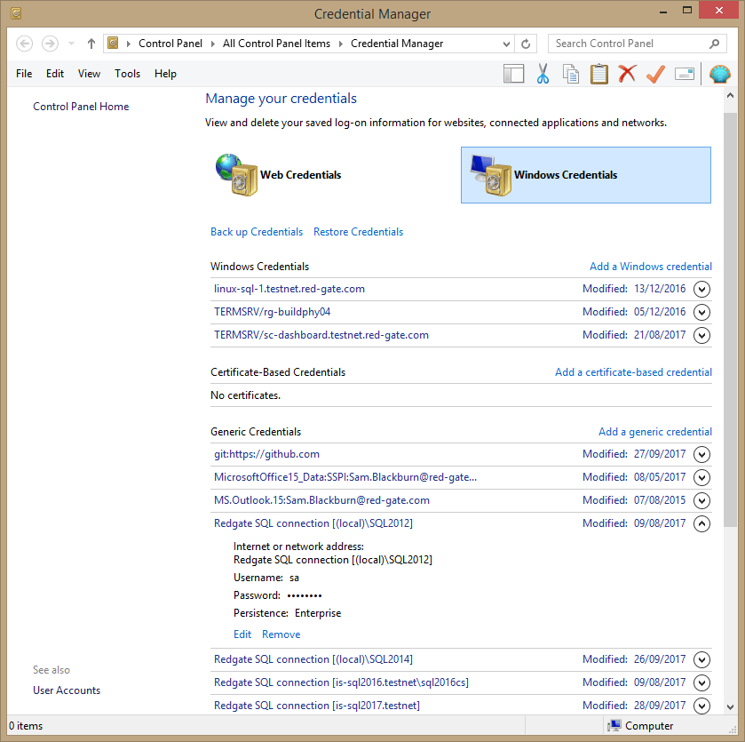745x742 pixels.
Task: Click the orange shell toolbar icon
Action: point(720,74)
